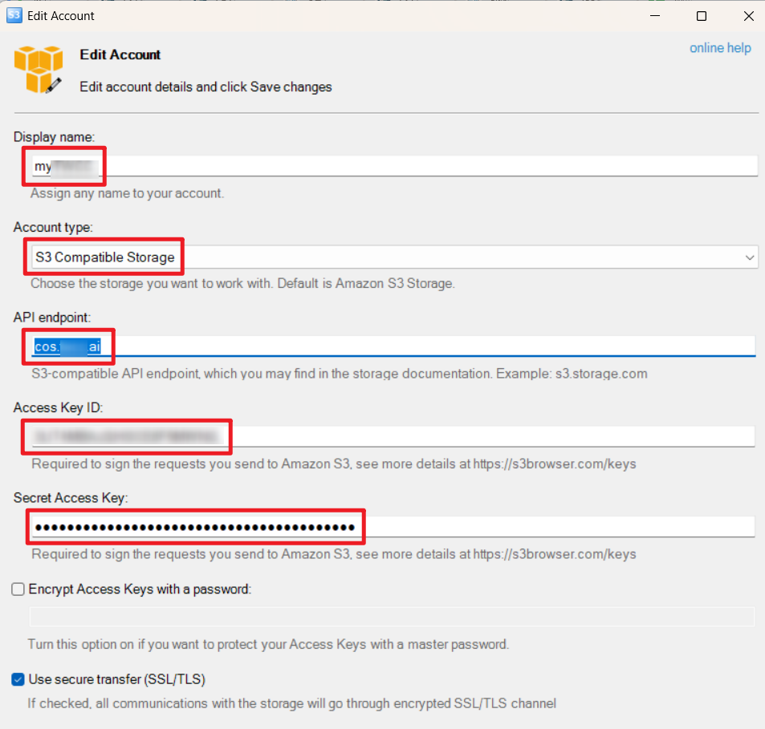Viewport: 765px width, 729px height.
Task: Expand the Account type chevron arrow
Action: 750,257
